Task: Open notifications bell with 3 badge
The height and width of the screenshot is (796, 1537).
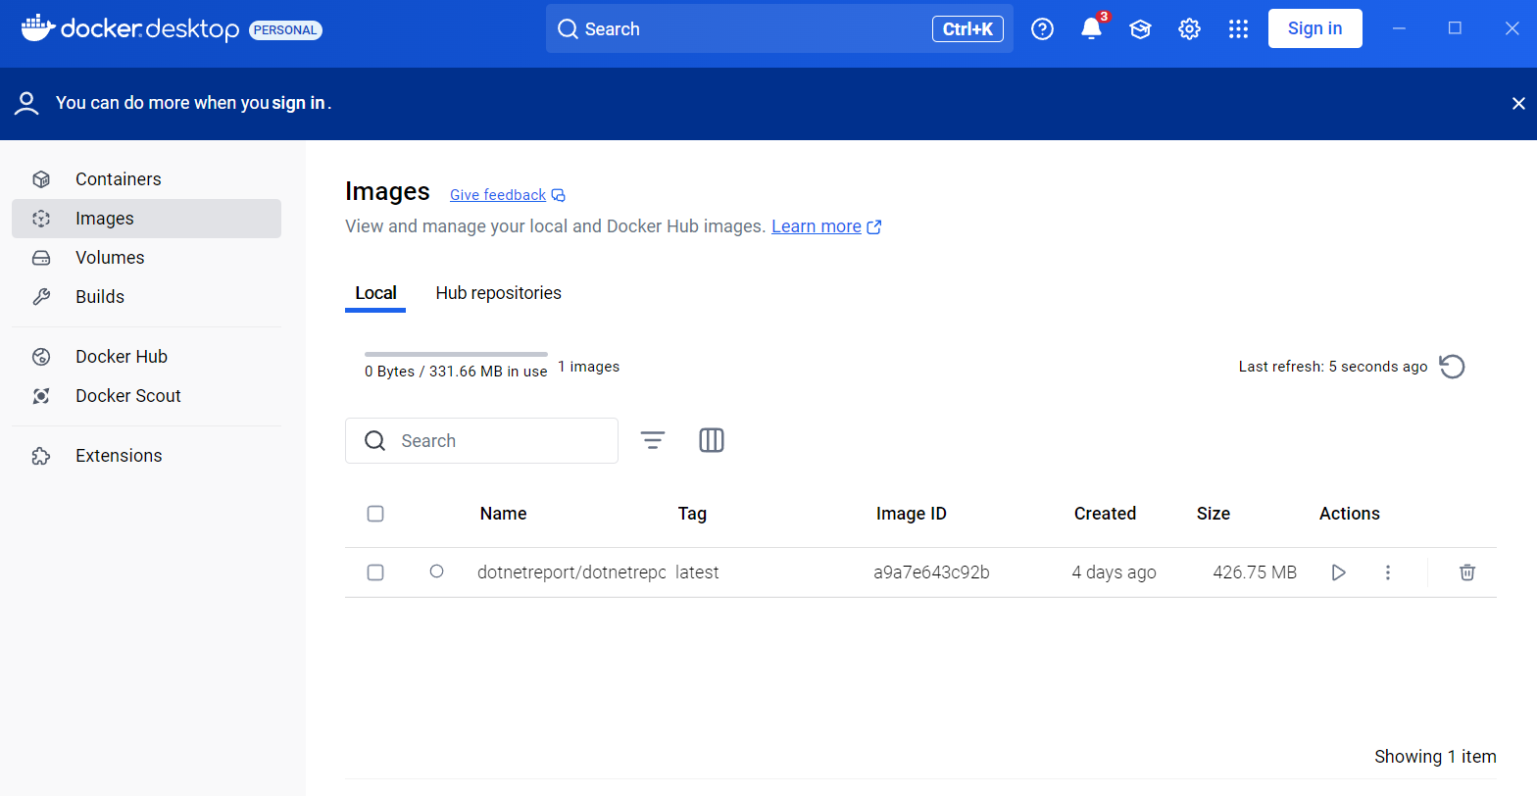Action: [1092, 28]
